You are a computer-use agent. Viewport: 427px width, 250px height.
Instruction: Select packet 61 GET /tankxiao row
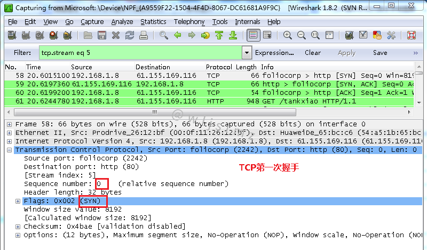(209, 101)
